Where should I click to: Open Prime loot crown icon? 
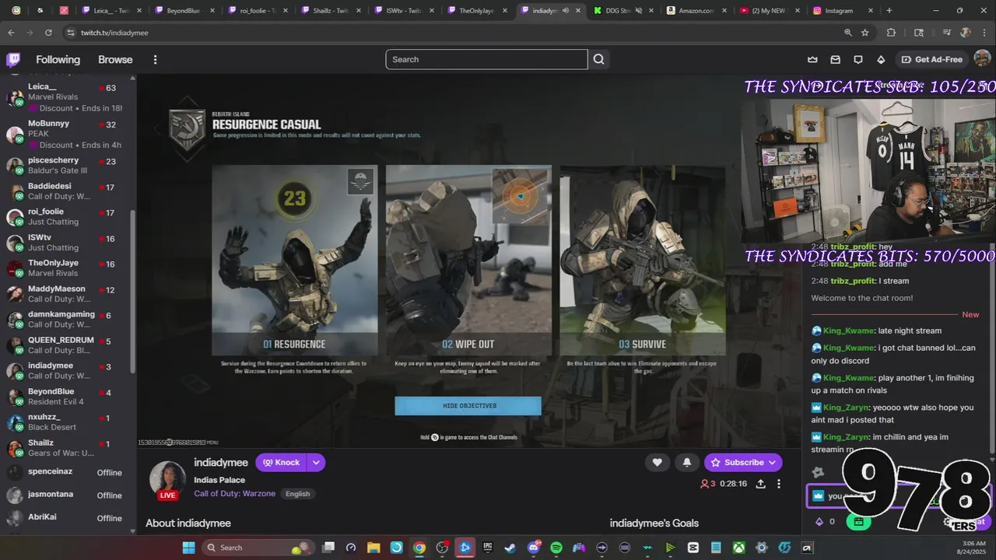pos(812,60)
